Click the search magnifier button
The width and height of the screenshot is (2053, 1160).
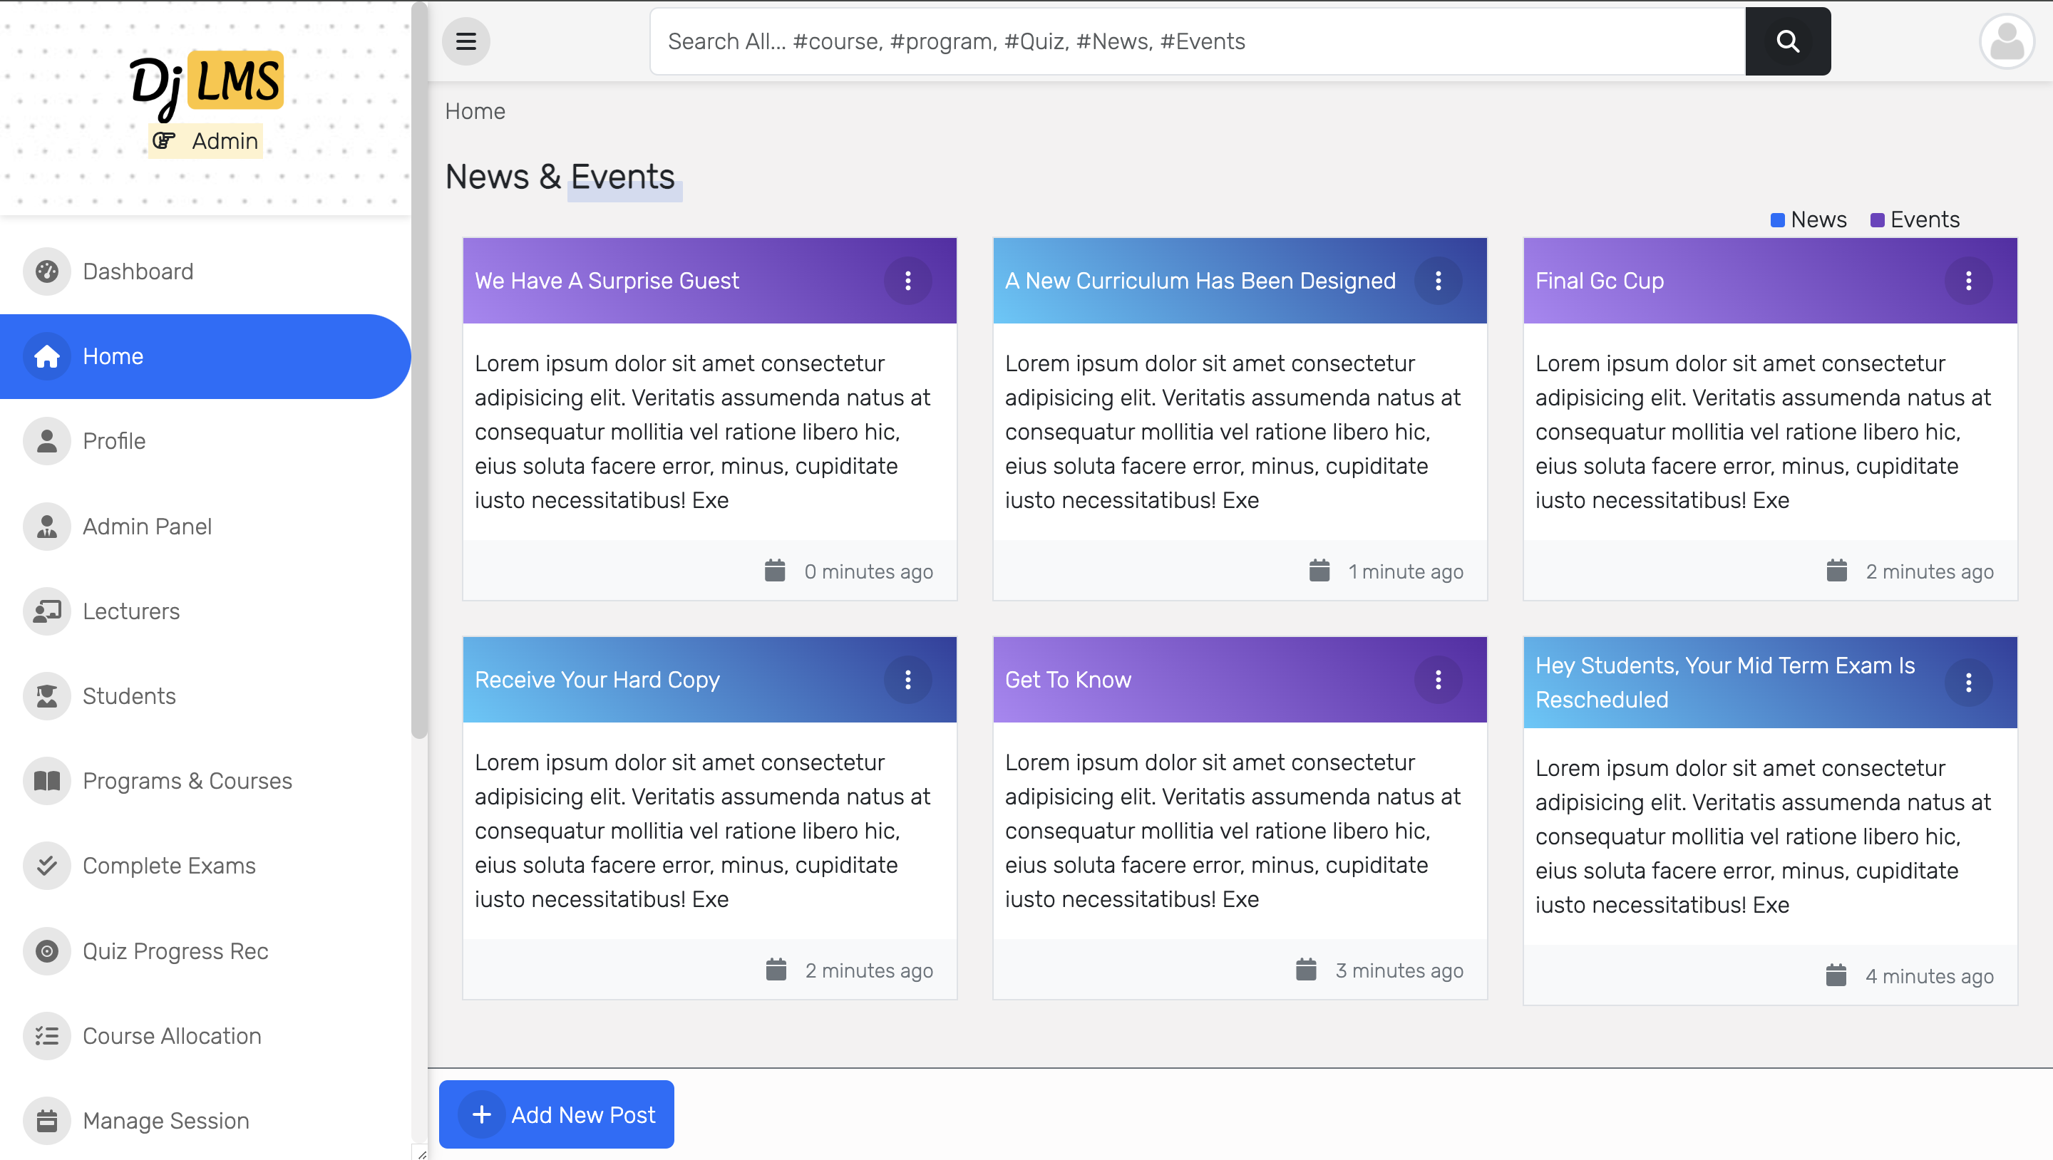click(1788, 41)
